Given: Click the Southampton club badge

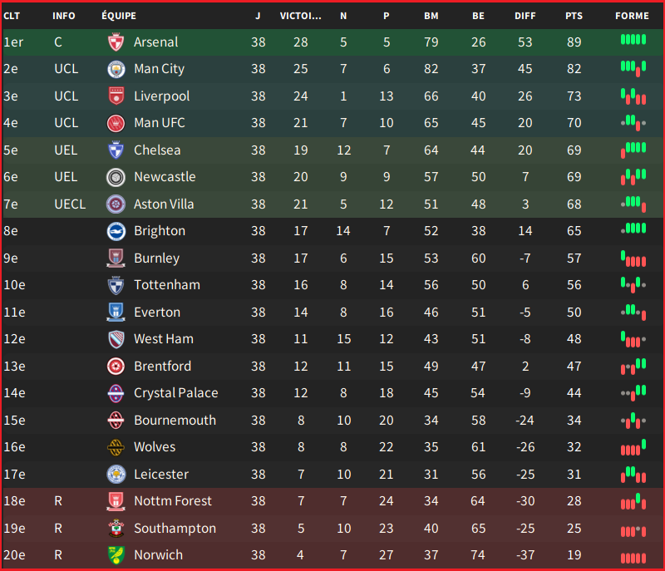Looking at the screenshot, I should click(116, 528).
